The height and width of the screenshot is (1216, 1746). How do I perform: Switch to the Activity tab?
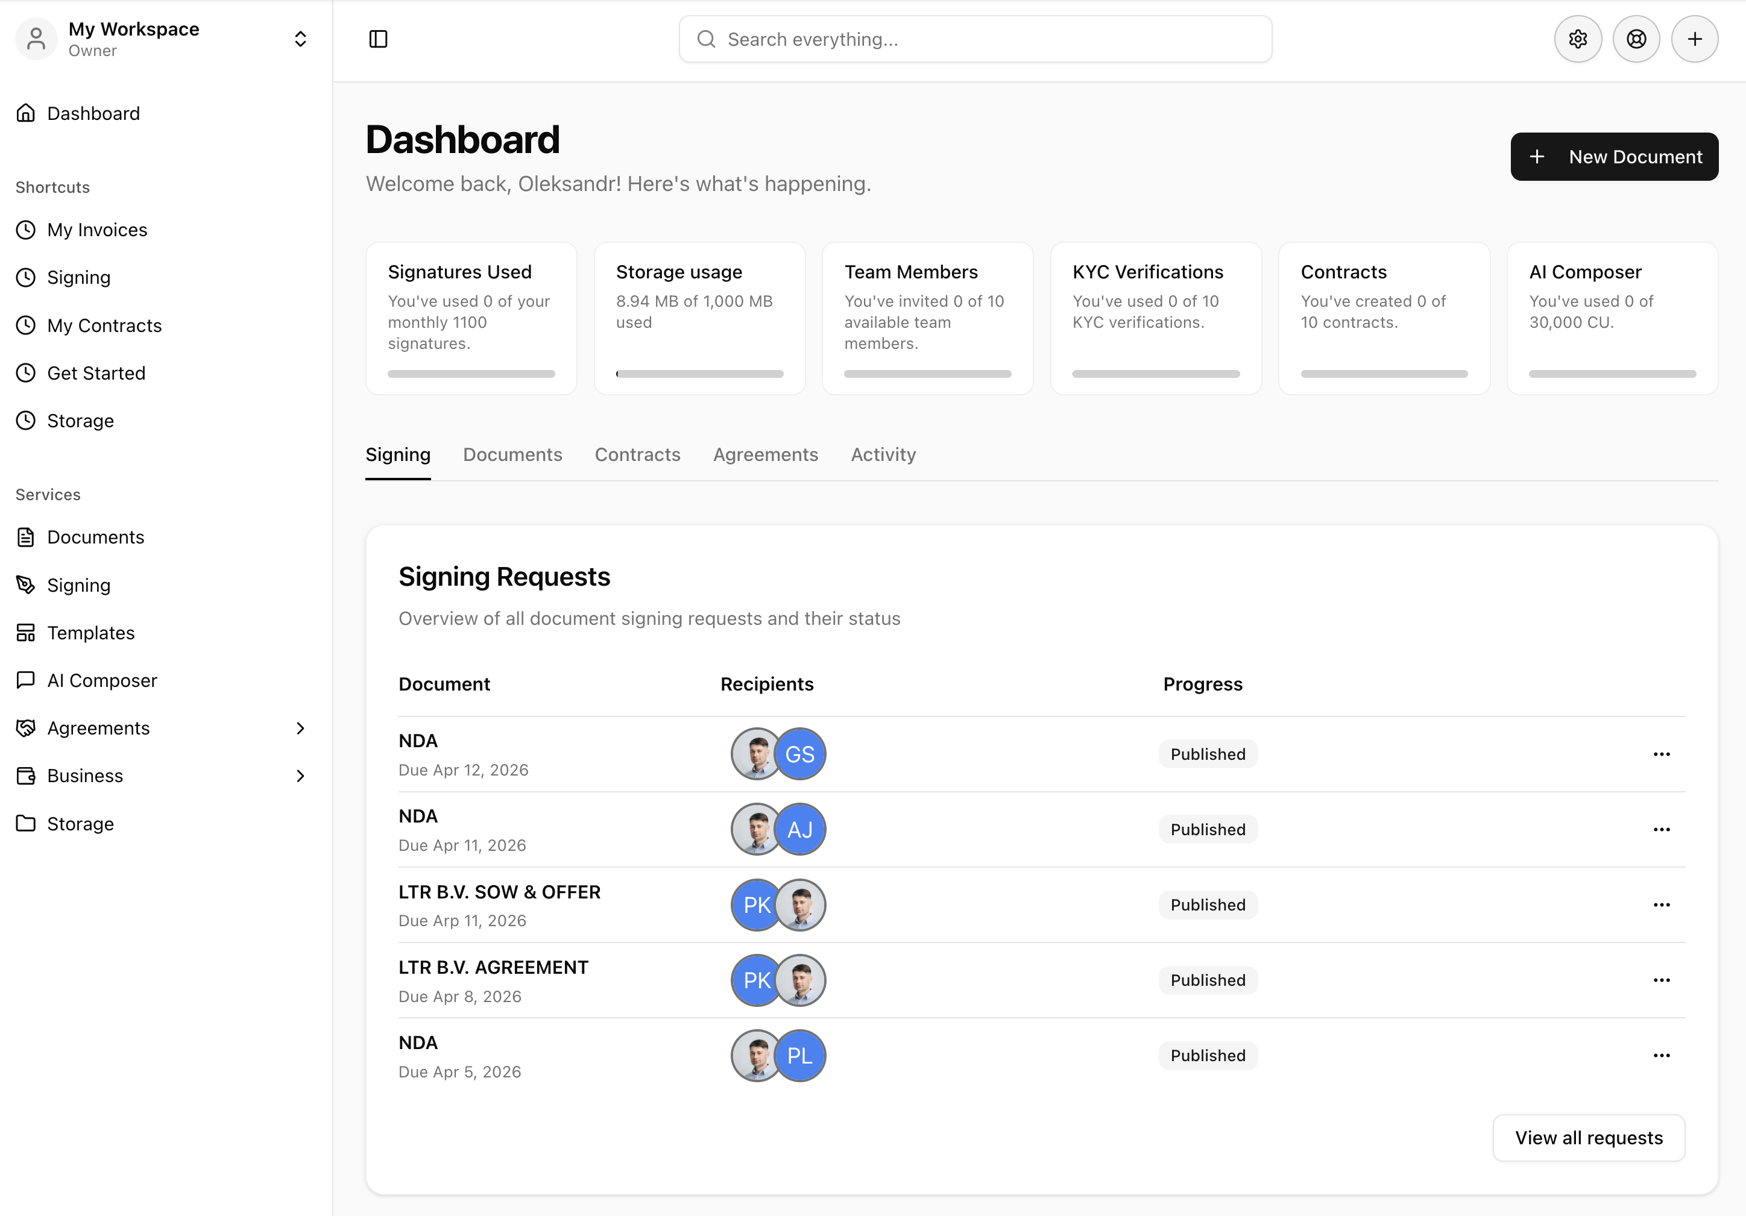pos(883,454)
